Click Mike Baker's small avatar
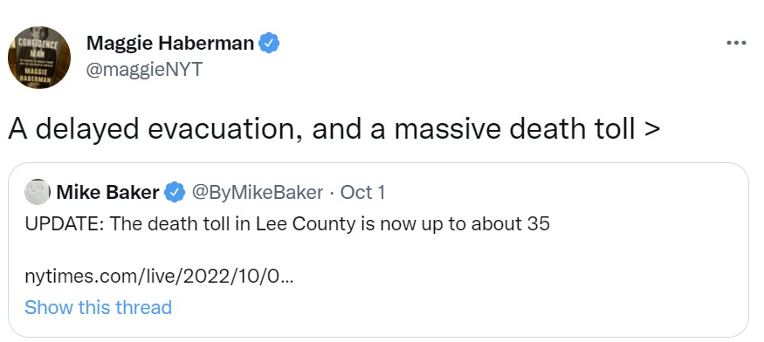The height and width of the screenshot is (342, 764). tap(37, 192)
